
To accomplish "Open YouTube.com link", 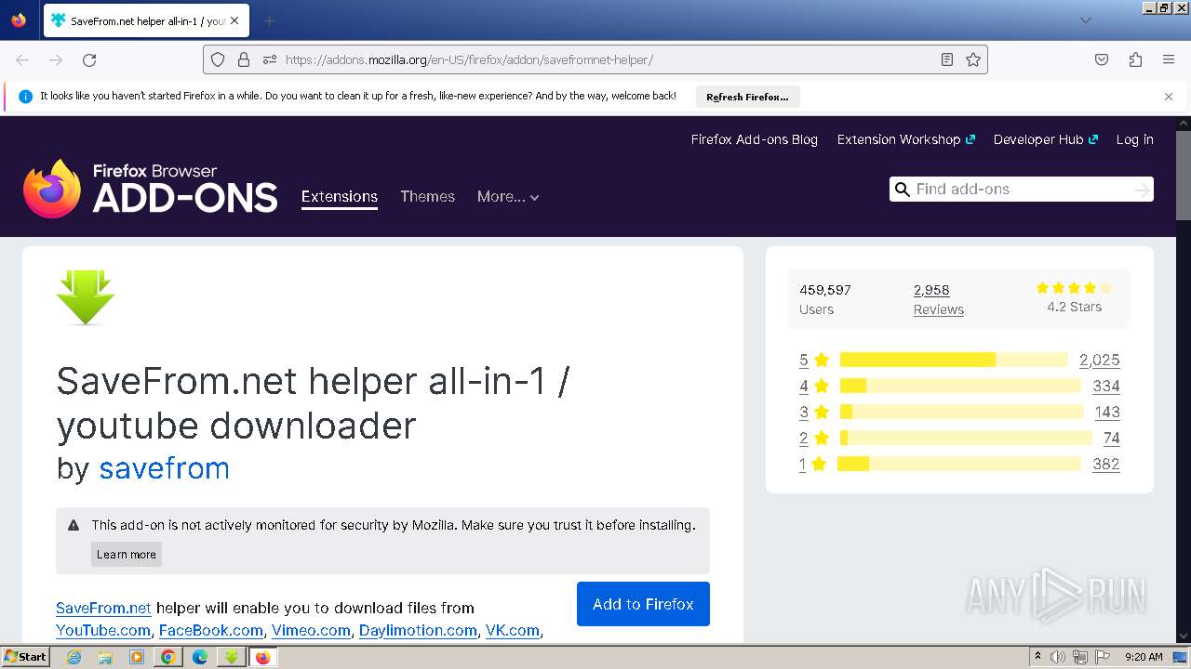I will click(x=103, y=630).
